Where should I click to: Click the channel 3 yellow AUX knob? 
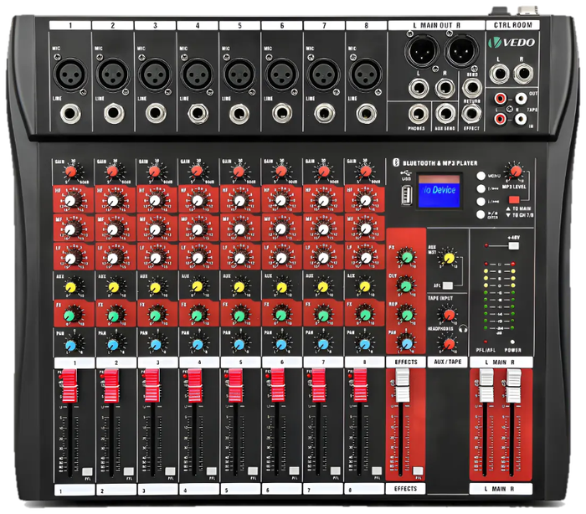(155, 287)
